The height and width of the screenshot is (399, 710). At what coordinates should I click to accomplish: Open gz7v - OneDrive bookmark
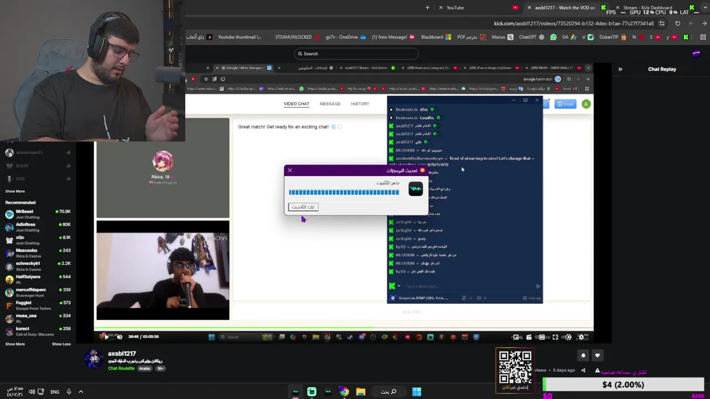pos(345,37)
